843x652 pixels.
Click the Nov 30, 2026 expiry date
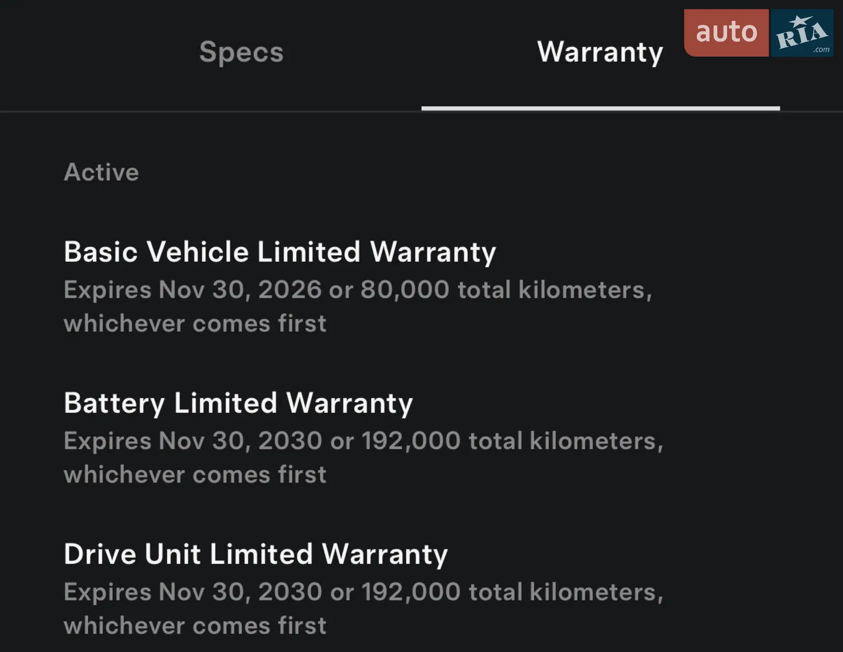240,290
